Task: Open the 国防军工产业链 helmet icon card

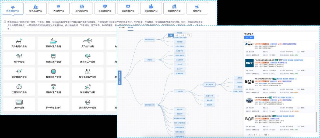Action: [88, 59]
